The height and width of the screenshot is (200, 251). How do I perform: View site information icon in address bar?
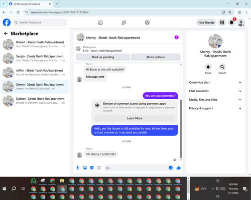pos(27,12)
